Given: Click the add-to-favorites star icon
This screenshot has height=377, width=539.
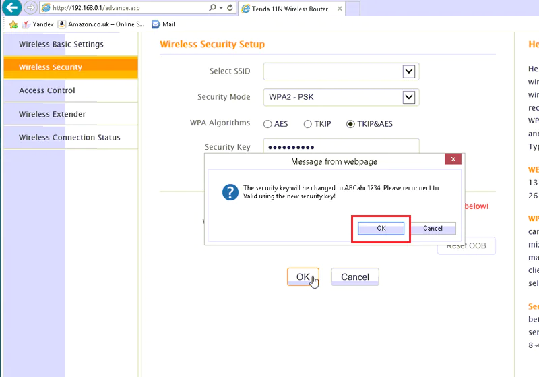Looking at the screenshot, I should point(13,24).
